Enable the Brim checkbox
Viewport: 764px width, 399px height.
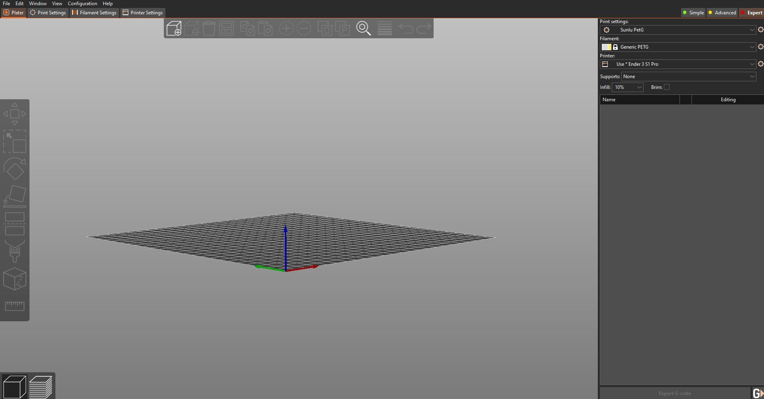coord(667,87)
